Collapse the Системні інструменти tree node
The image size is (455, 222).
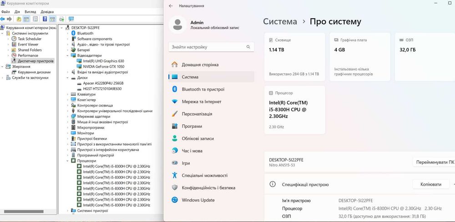2,33
